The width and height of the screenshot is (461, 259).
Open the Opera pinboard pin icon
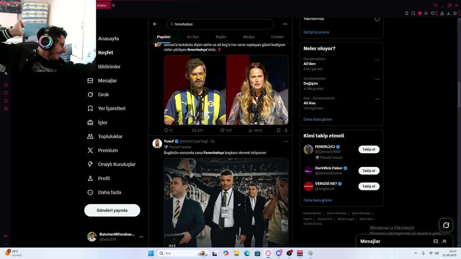407,13
